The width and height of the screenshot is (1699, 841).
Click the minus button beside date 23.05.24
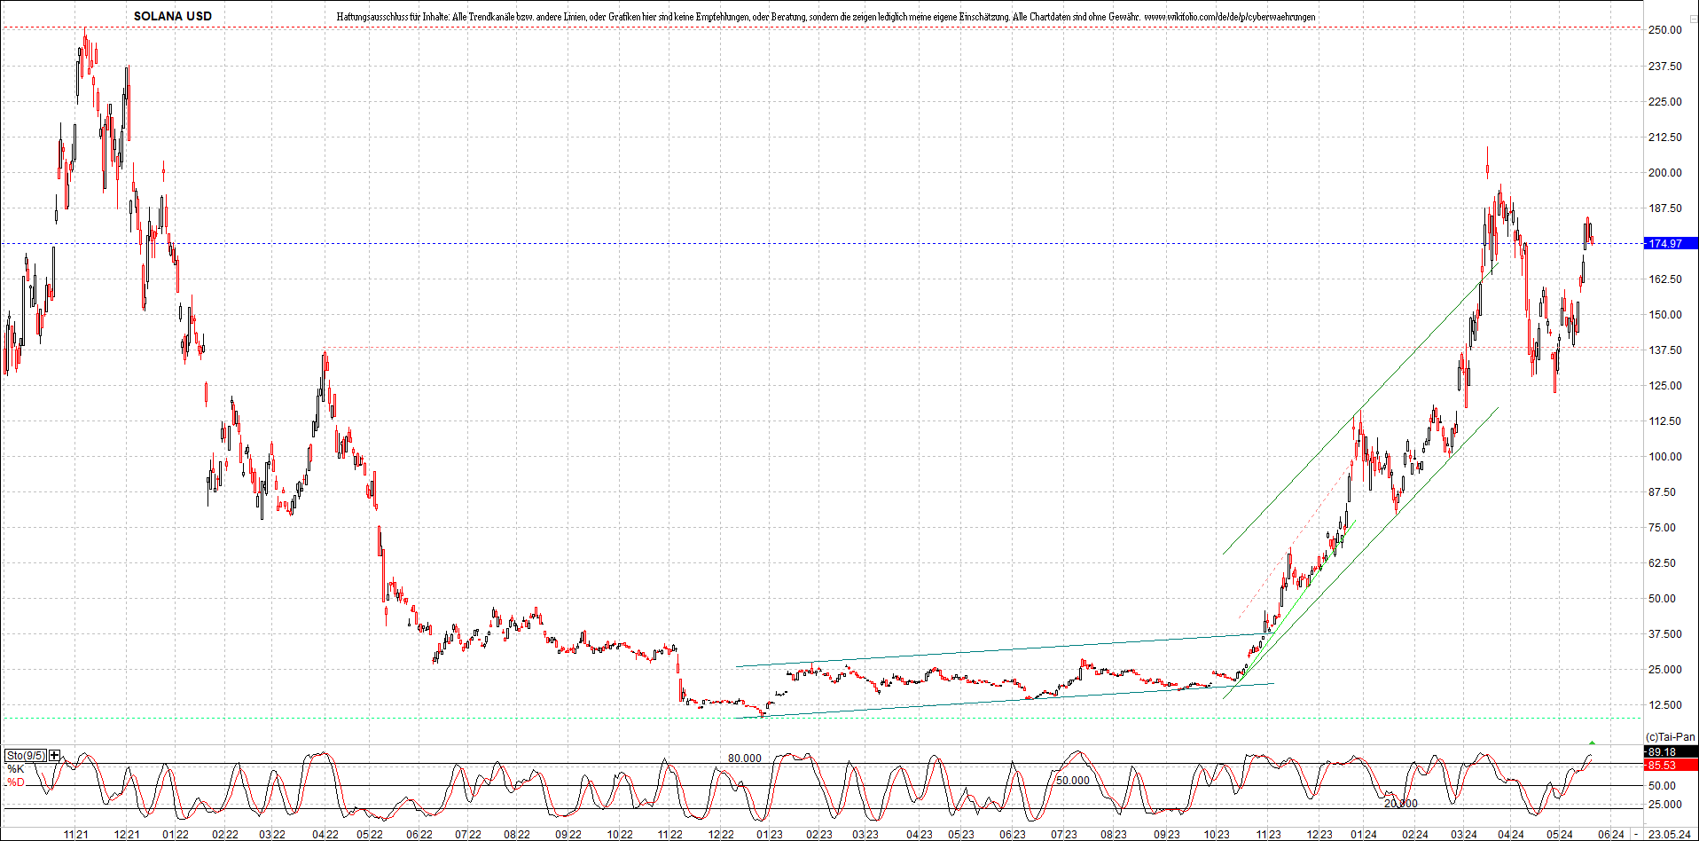click(1637, 834)
